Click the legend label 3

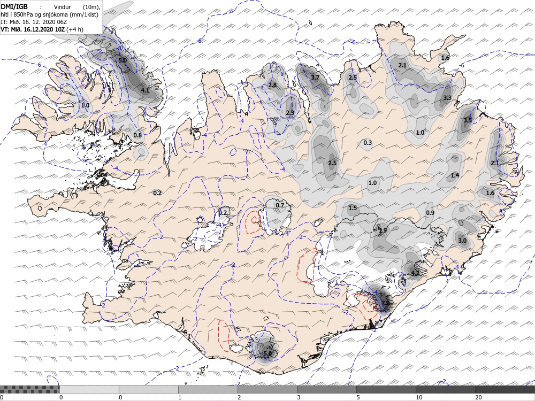tap(299, 397)
